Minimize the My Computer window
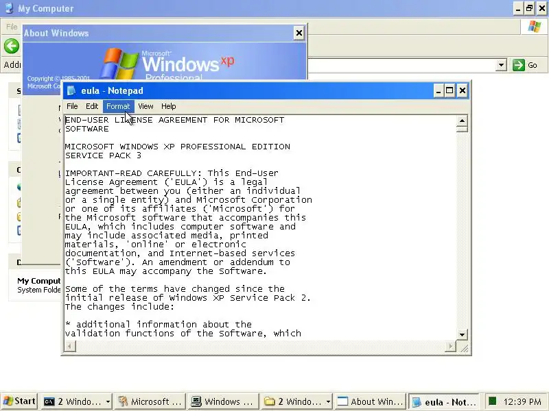Viewport: 549px width, 411px height. click(x=518, y=8)
